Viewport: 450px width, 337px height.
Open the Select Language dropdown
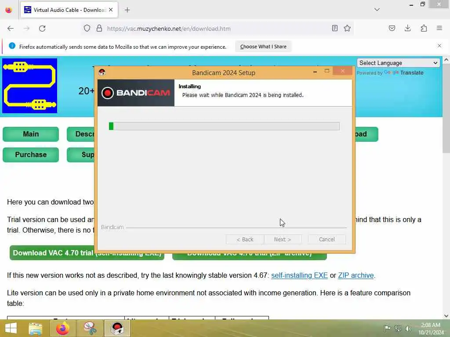pos(398,63)
